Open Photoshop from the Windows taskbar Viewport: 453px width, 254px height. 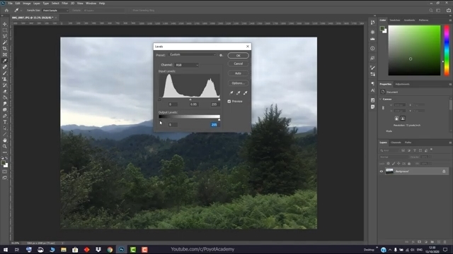122,249
